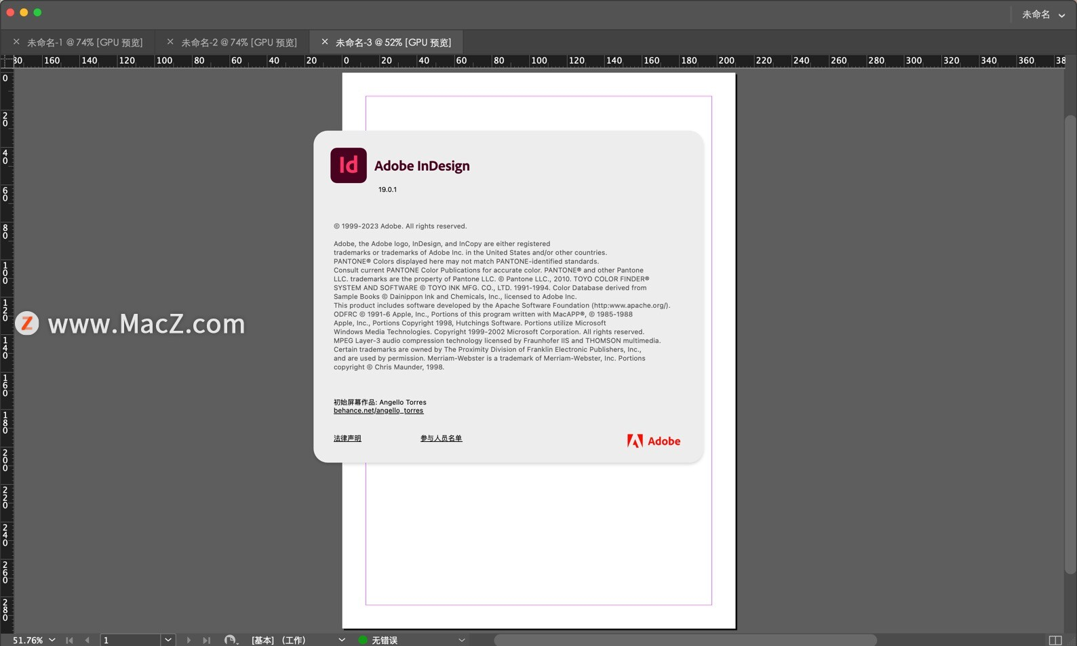Screen dimensions: 1077x646
Task: Click the vertical scrollbar on the right
Action: pyautogui.click(x=1070, y=344)
